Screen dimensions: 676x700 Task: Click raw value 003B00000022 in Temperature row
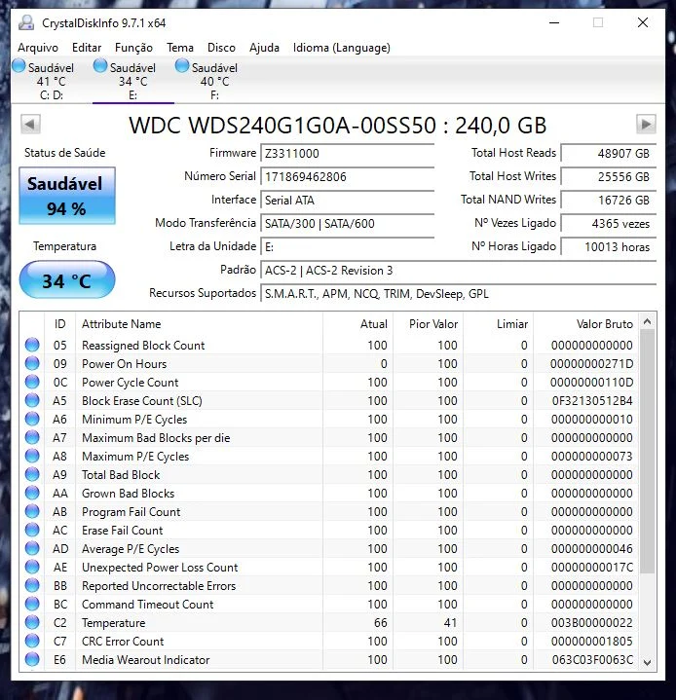pos(592,623)
